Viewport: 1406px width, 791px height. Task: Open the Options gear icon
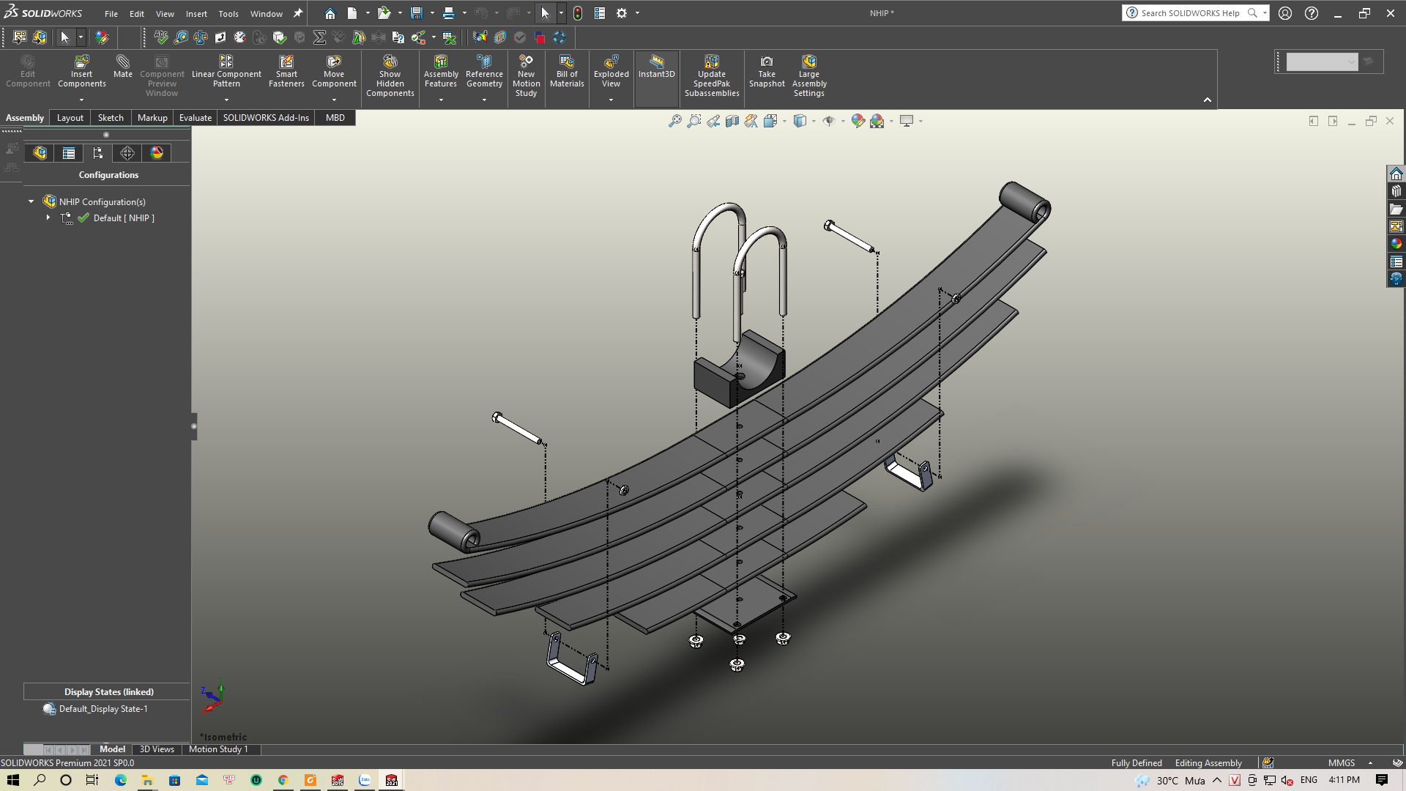622,13
